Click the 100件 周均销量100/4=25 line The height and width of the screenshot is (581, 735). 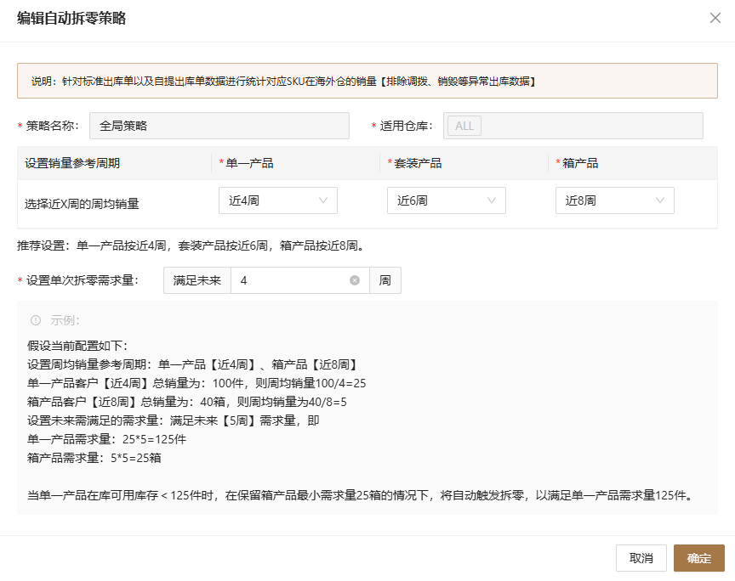coord(197,383)
